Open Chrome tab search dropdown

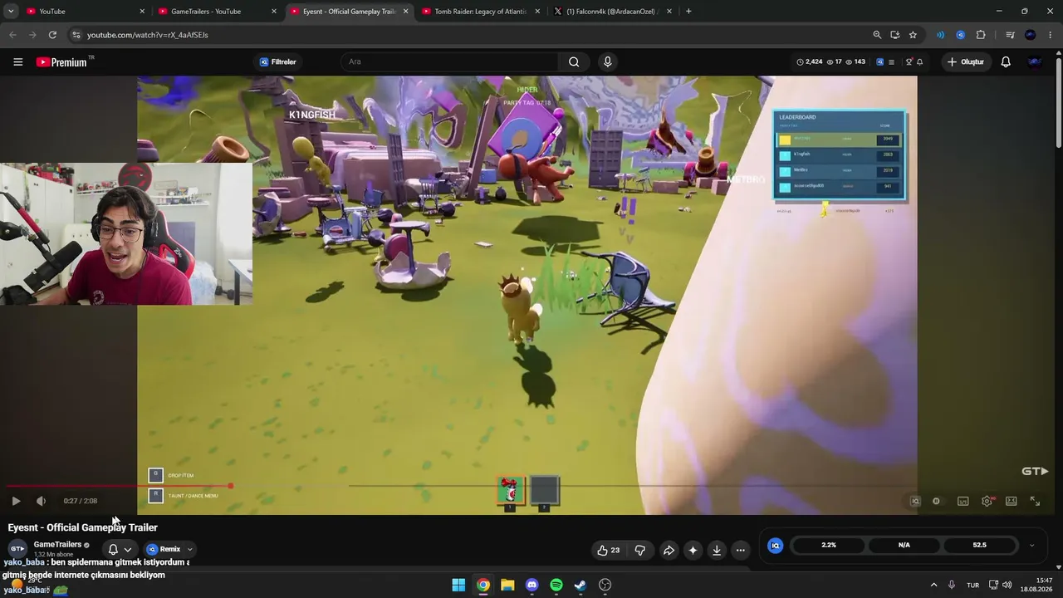(x=10, y=12)
